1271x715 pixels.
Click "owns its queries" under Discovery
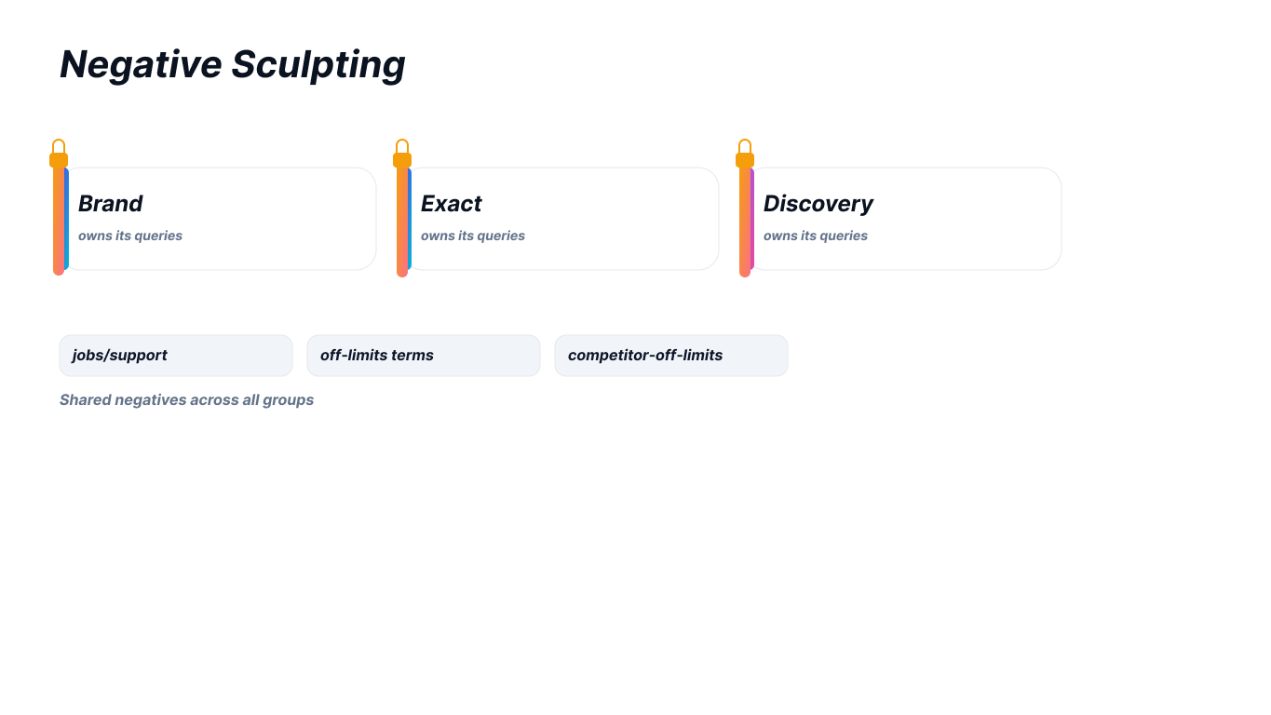tap(816, 236)
